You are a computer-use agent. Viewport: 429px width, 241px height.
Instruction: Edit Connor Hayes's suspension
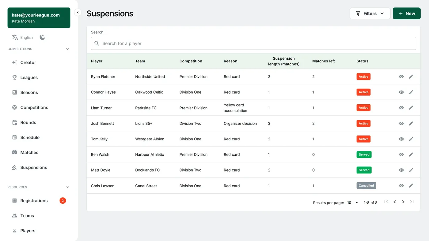click(x=411, y=92)
